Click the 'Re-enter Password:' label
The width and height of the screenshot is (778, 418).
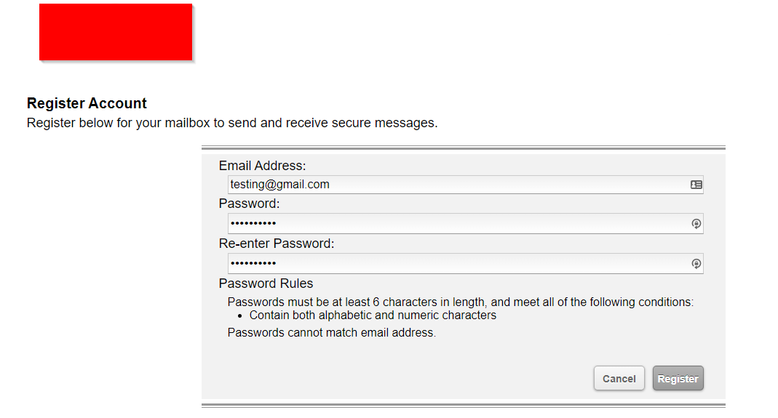277,244
